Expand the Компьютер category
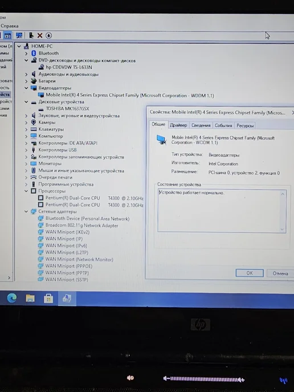 pyautogui.click(x=26, y=136)
